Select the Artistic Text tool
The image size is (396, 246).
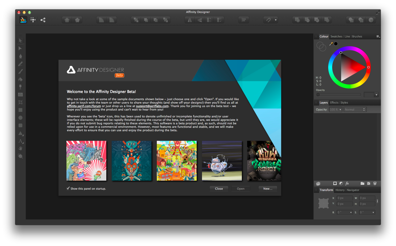(20, 141)
